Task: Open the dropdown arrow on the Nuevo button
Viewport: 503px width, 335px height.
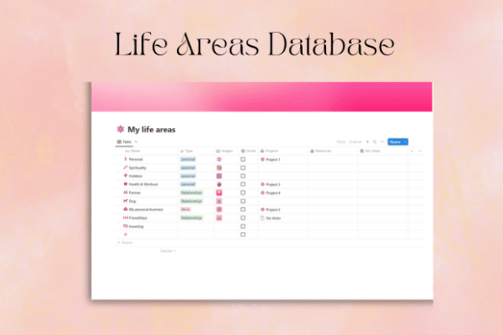Action: click(405, 142)
